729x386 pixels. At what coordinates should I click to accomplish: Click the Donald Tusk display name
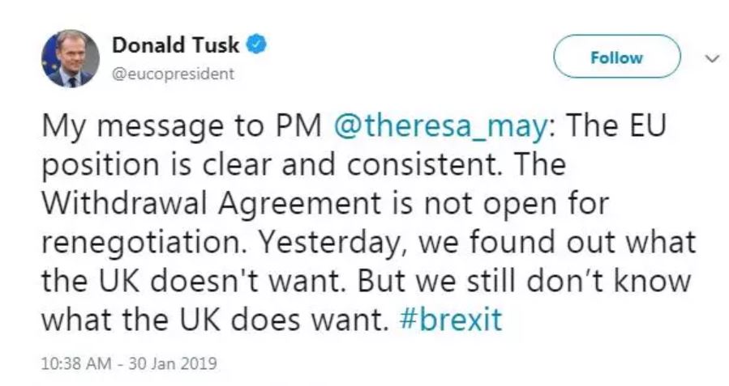coord(177,45)
